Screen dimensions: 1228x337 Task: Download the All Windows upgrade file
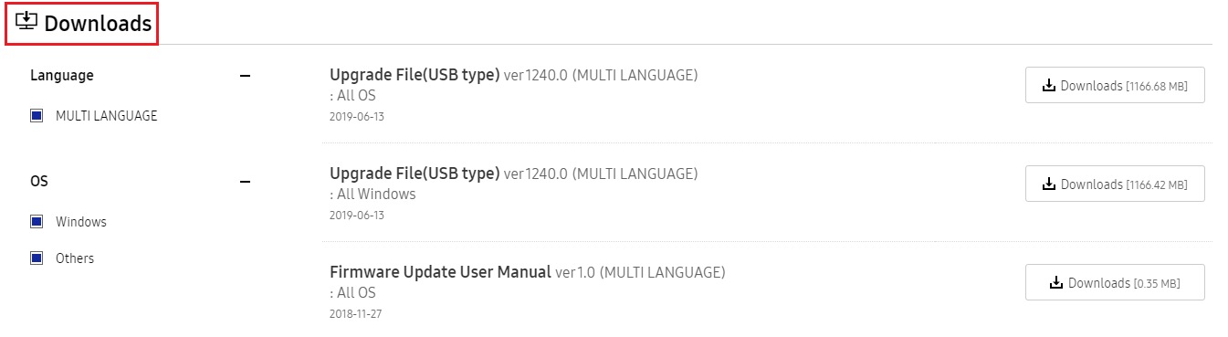tap(1115, 184)
